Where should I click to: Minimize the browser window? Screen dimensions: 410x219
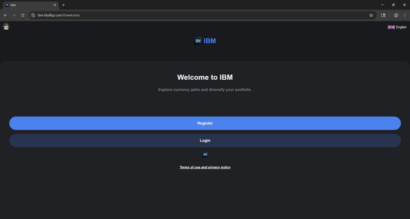point(382,5)
